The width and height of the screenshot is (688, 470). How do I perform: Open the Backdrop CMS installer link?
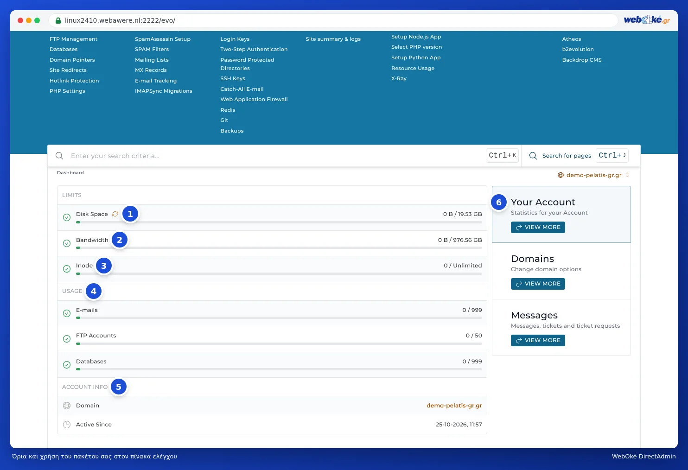point(582,60)
